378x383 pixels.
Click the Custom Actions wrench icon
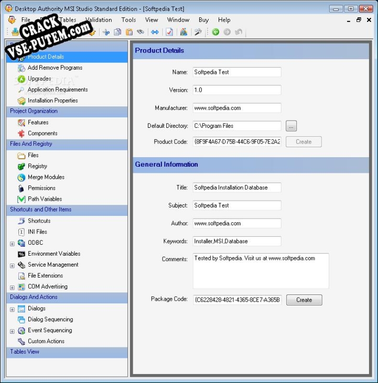click(21, 341)
